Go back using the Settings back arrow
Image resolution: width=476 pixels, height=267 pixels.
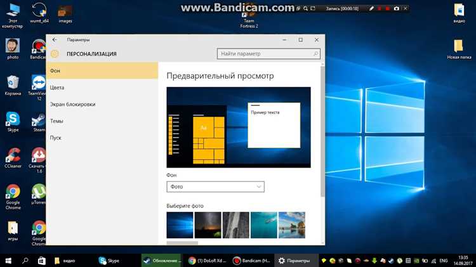click(55, 40)
